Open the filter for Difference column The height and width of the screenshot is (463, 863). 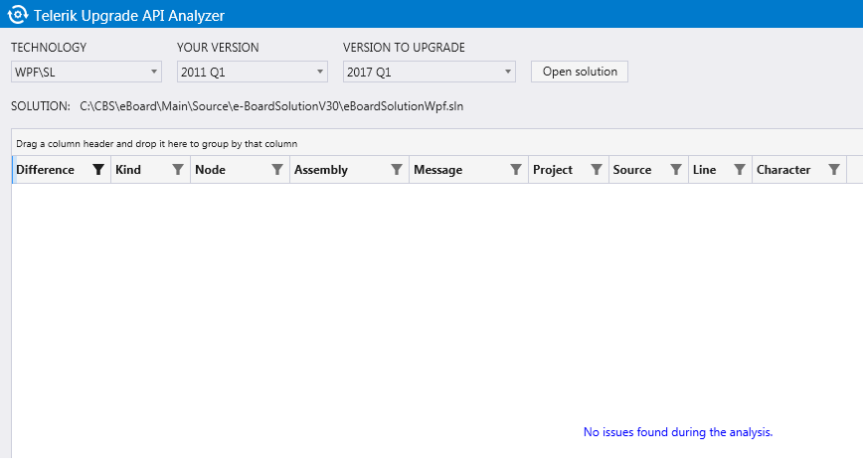98,170
